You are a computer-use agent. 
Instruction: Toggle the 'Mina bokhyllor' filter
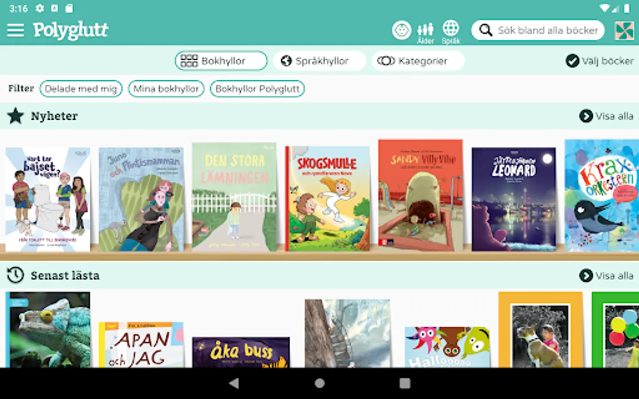166,89
